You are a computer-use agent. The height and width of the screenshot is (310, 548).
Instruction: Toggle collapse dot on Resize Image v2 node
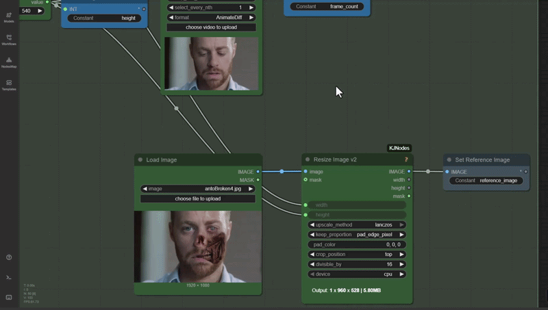(308, 159)
